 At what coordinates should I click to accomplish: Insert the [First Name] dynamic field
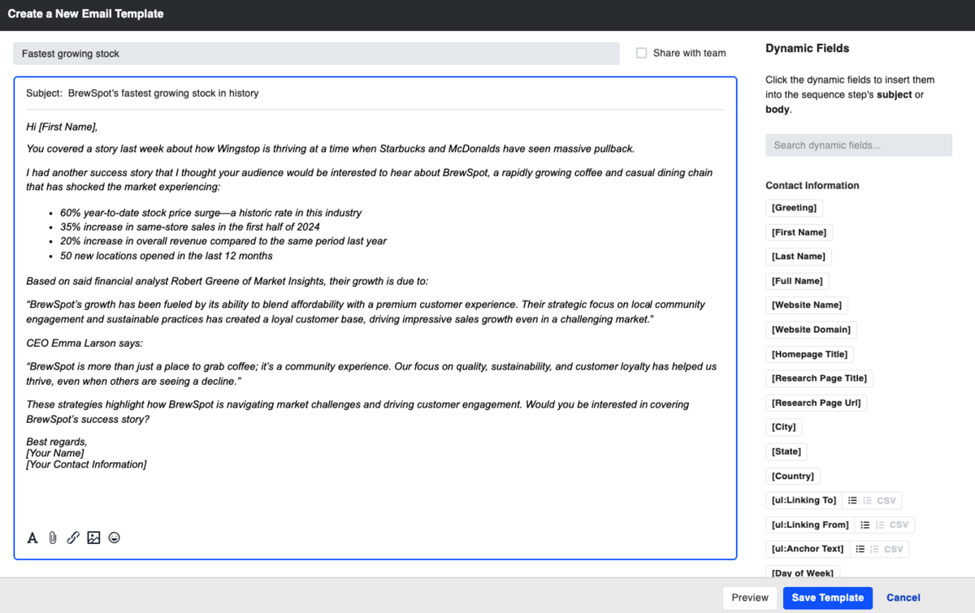click(799, 232)
